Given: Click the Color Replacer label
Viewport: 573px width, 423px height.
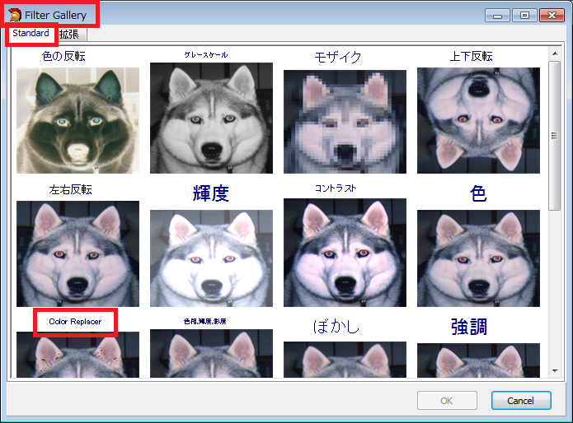Looking at the screenshot, I should [75, 322].
